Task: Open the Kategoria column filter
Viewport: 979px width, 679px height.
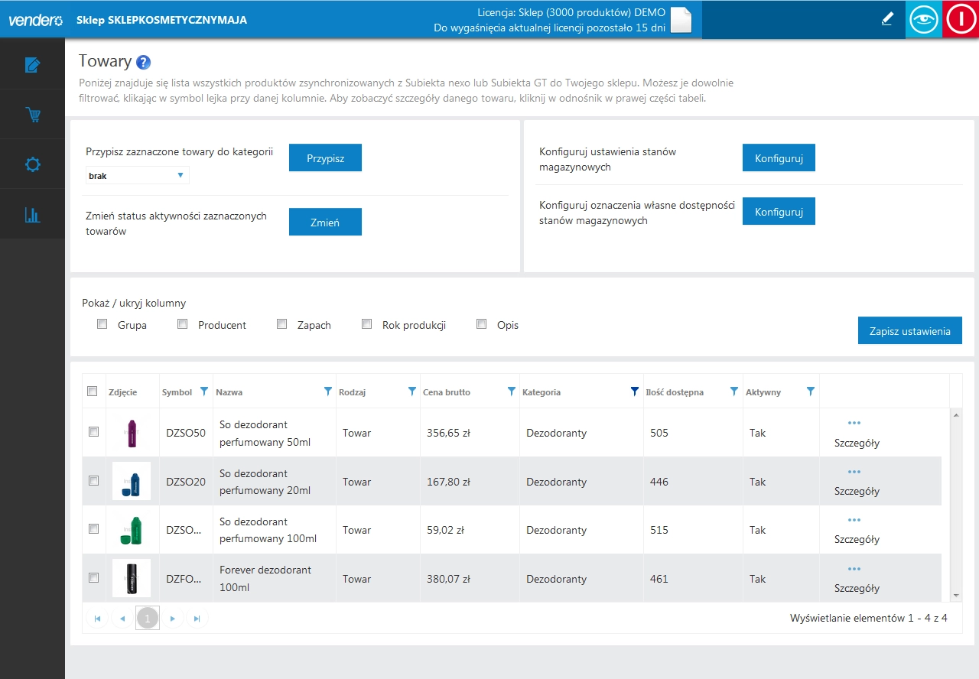Action: [634, 391]
